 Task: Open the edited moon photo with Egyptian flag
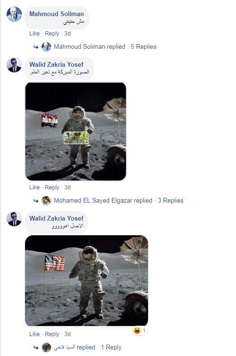click(76, 132)
